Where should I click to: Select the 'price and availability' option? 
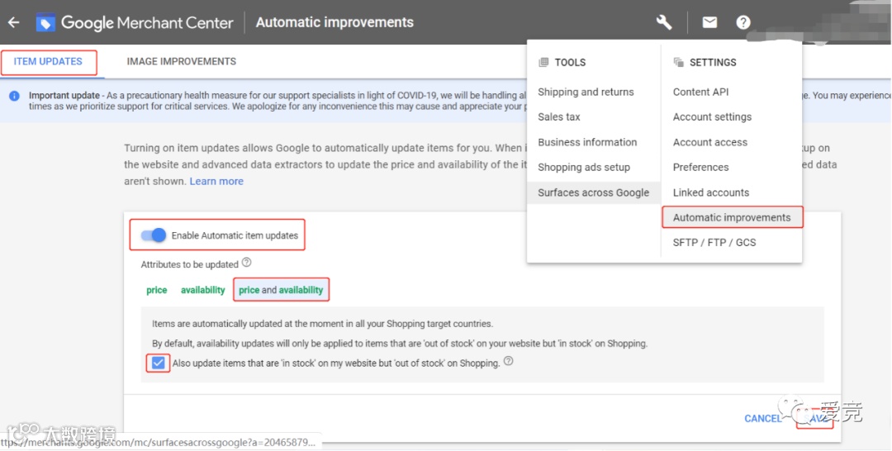click(x=281, y=290)
